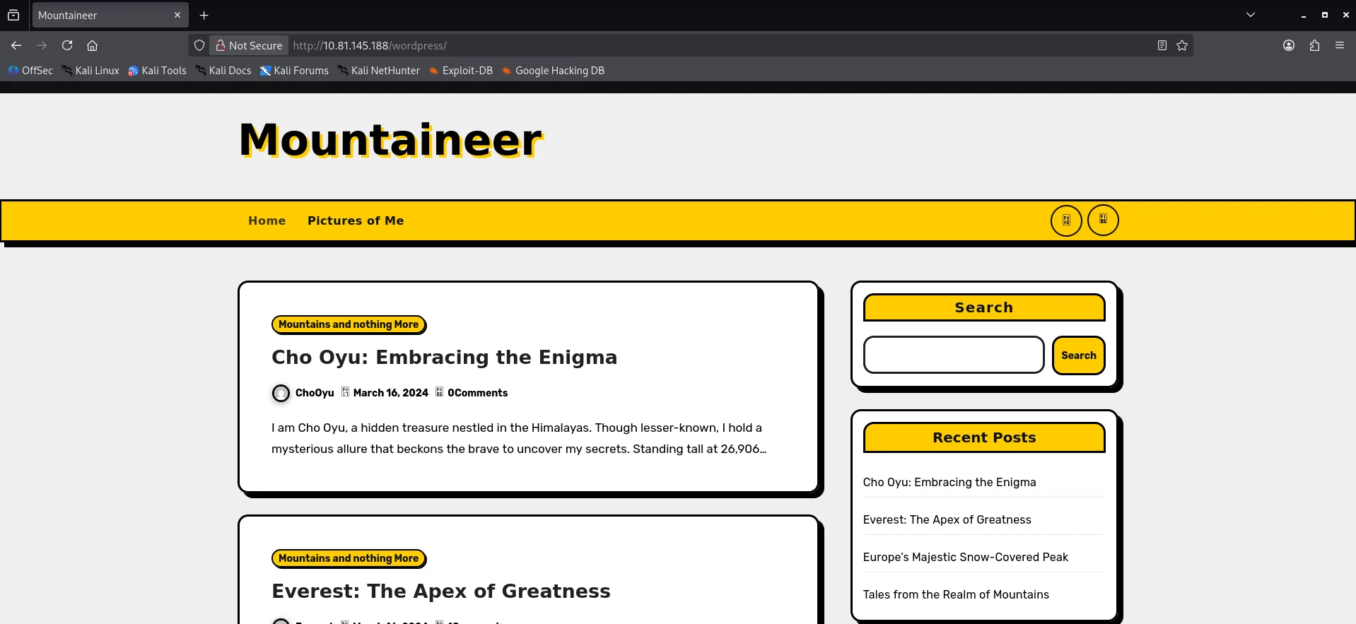Click the browser reload button
Image resolution: width=1356 pixels, height=624 pixels.
(x=67, y=45)
